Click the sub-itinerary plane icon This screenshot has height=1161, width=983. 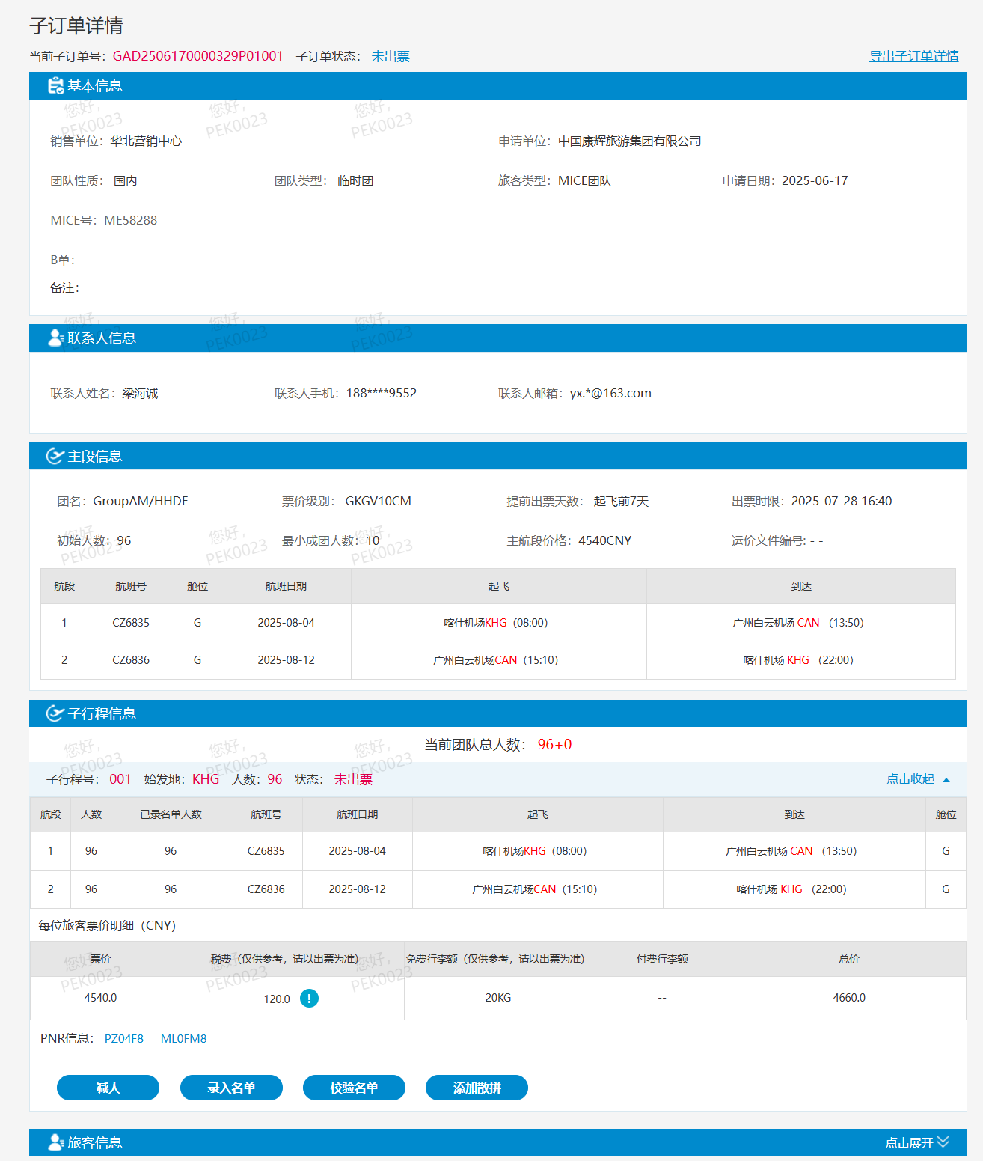[x=55, y=714]
